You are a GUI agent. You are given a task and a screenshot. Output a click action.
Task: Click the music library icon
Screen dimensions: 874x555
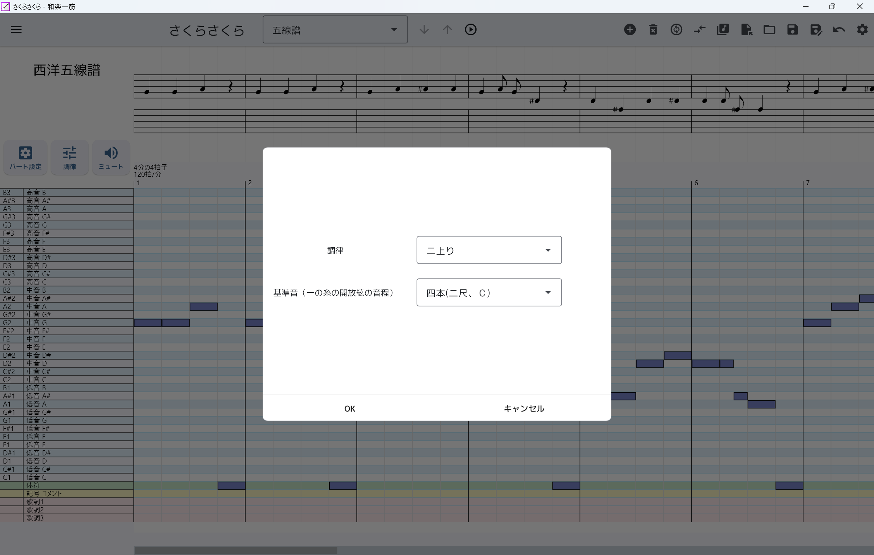click(723, 29)
